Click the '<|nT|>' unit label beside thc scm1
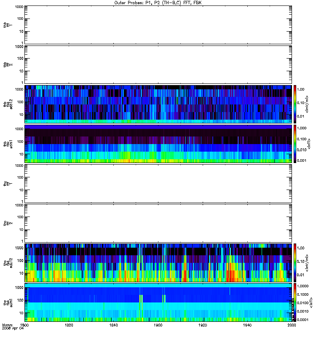The height and width of the screenshot is (337, 316). click(x=311, y=302)
